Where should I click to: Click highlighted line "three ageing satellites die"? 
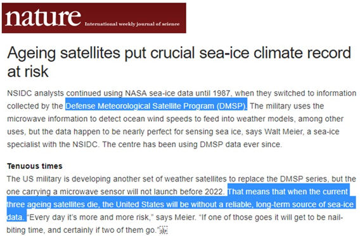53,204
